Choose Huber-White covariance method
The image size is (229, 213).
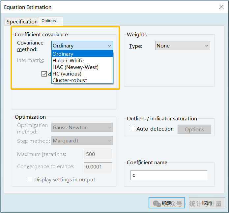click(82, 61)
